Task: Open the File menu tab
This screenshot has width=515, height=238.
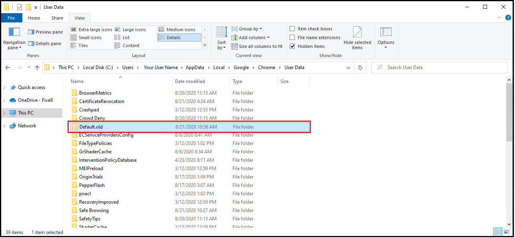Action: 11,18
